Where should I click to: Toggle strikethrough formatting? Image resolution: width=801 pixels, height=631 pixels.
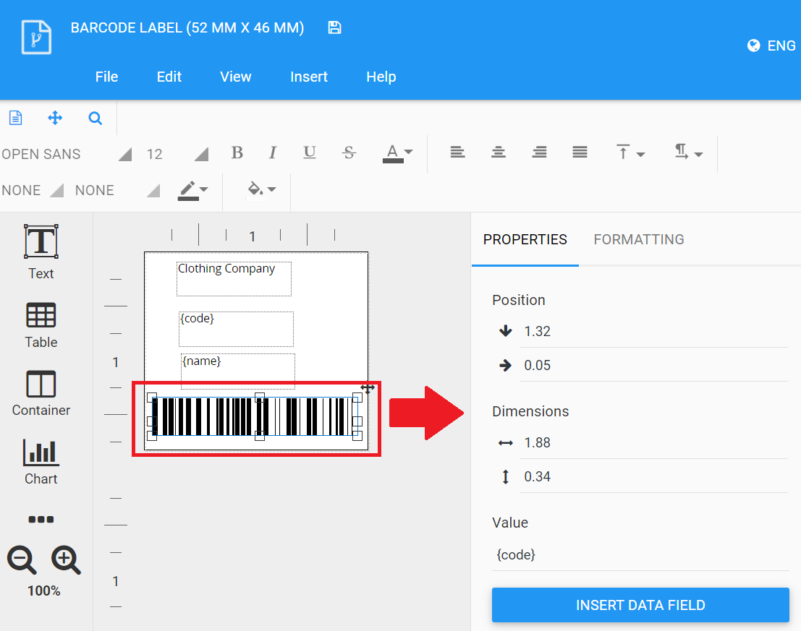349,153
